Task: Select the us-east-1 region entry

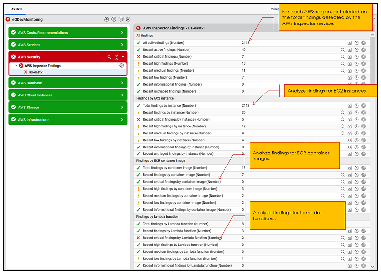Action: (x=36, y=72)
